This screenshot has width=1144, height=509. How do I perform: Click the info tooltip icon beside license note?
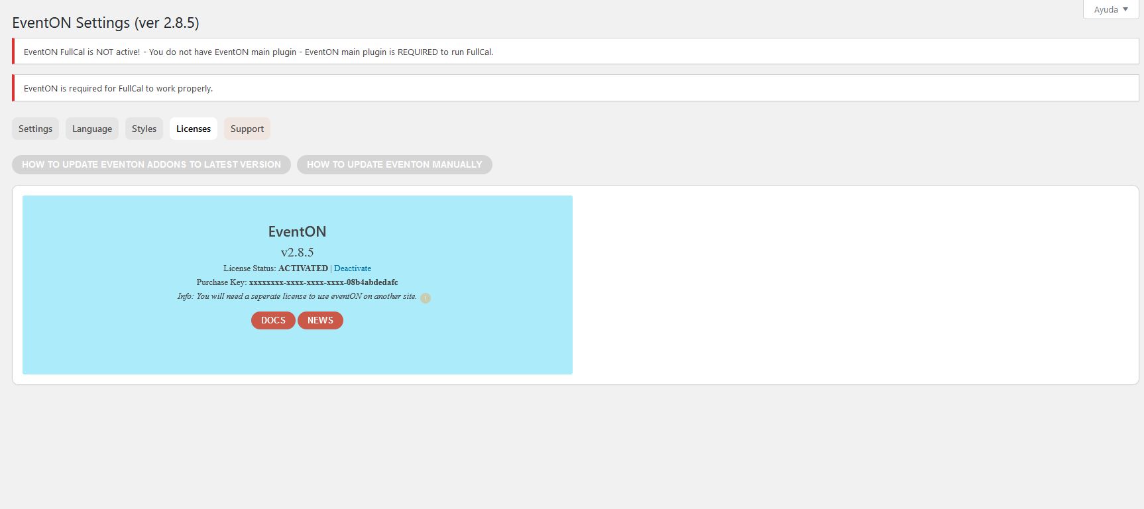[x=426, y=298]
